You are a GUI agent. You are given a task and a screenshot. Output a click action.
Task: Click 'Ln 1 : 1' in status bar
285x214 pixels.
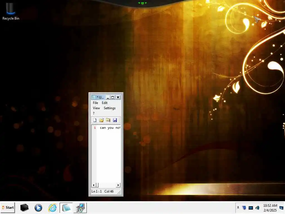[97, 191]
